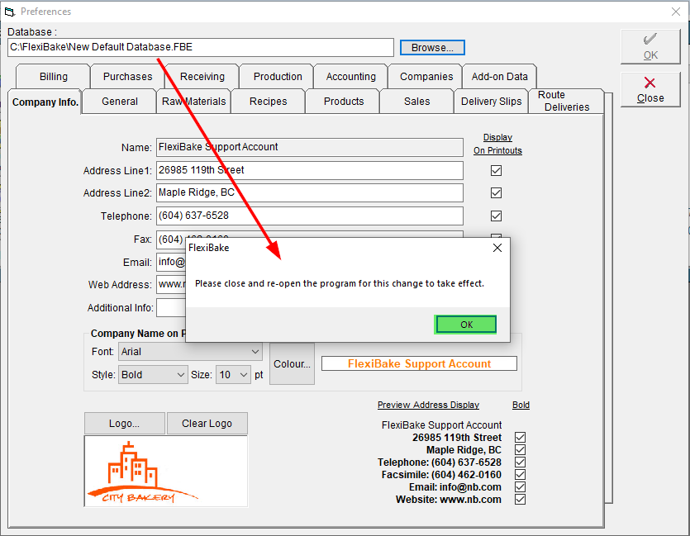Click the Address Line1 input field

[x=310, y=171]
